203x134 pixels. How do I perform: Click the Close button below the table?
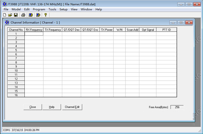pos(32,107)
